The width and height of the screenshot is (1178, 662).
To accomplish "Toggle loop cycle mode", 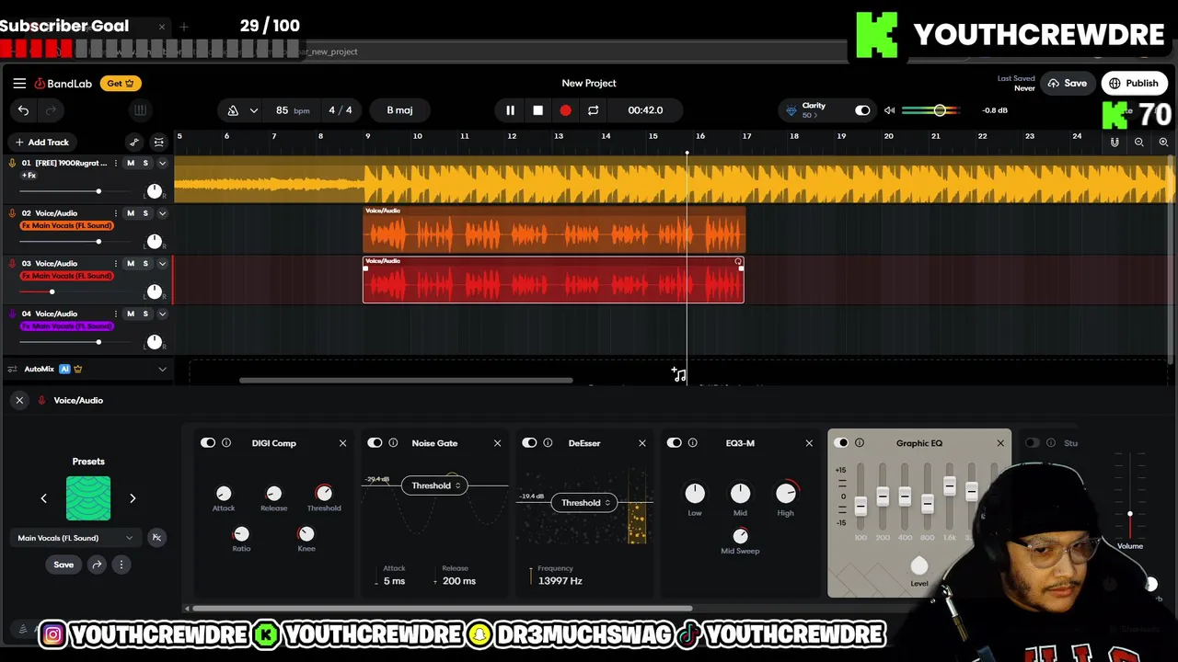I will [x=593, y=110].
